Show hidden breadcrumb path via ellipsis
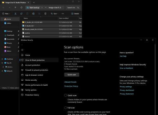158x115 pixels. point(46,8)
